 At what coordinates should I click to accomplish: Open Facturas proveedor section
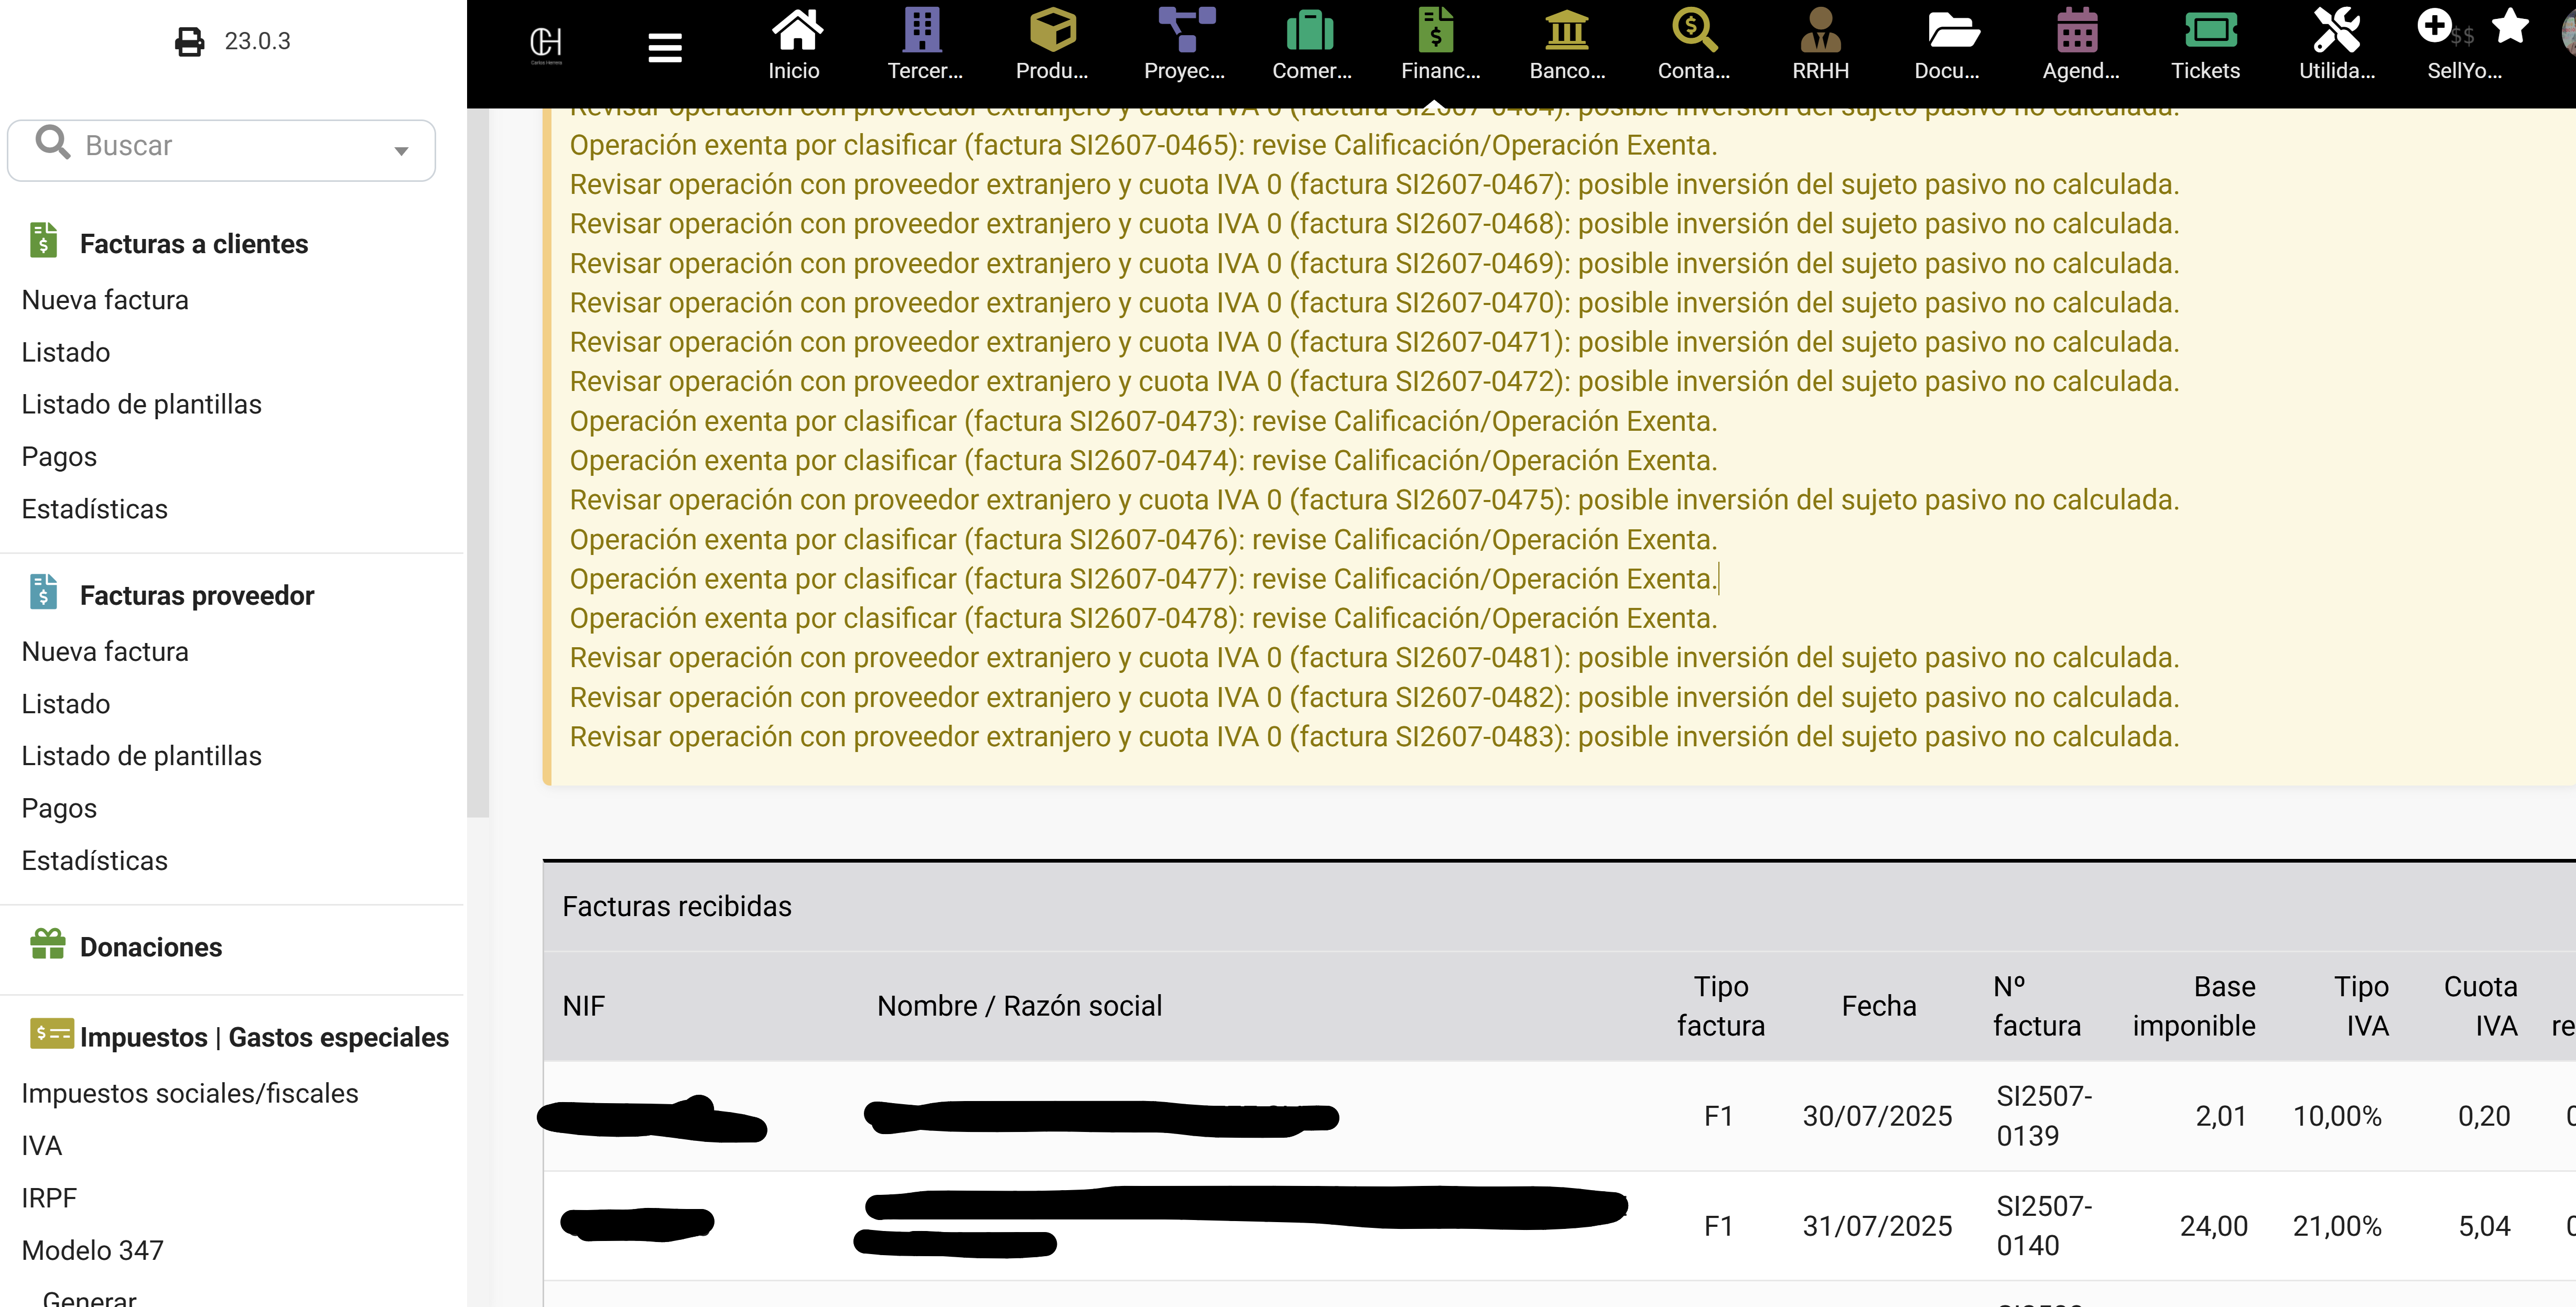click(197, 596)
